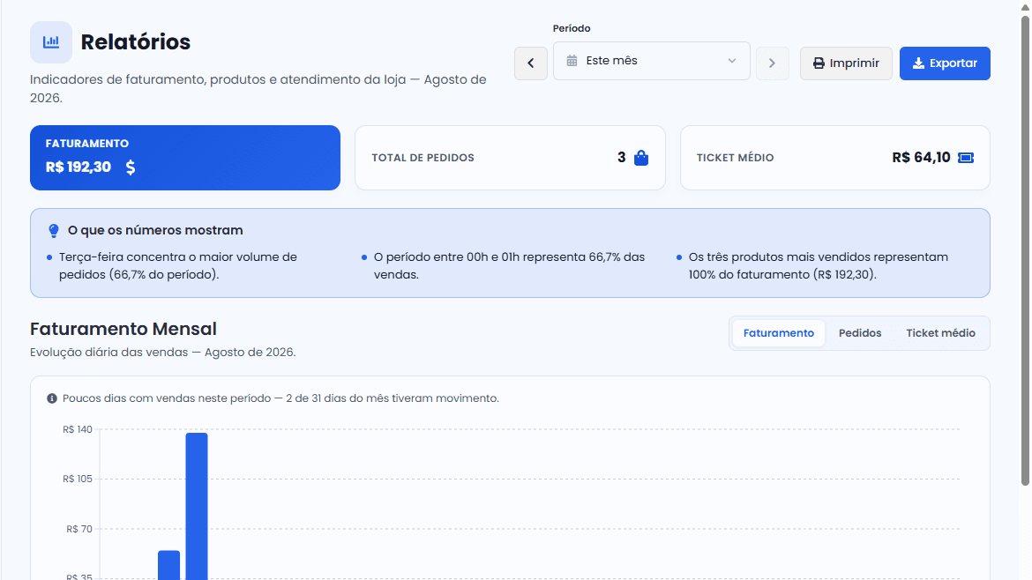Go to the previous period arrow
Viewport: 1032px width, 580px height.
pyautogui.click(x=530, y=63)
